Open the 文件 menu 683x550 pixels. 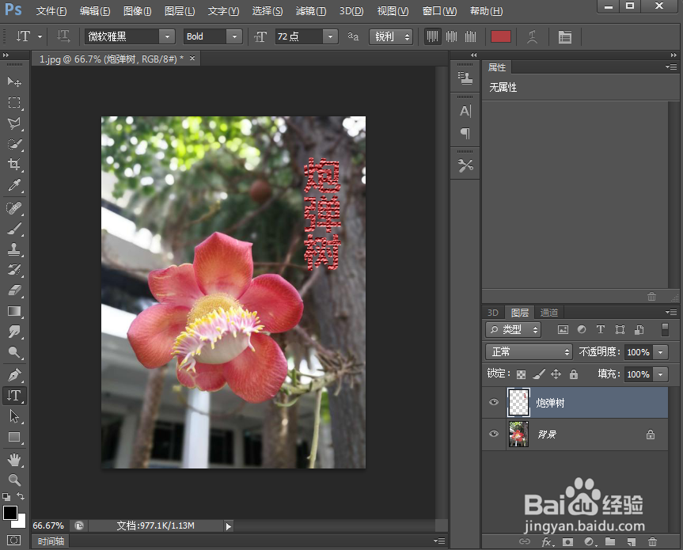tap(51, 11)
